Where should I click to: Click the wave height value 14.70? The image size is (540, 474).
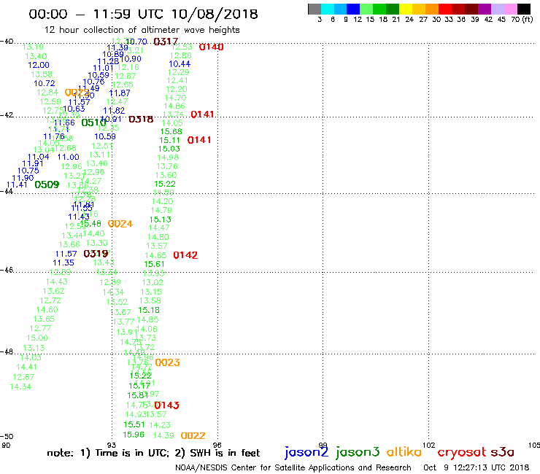tap(175, 98)
